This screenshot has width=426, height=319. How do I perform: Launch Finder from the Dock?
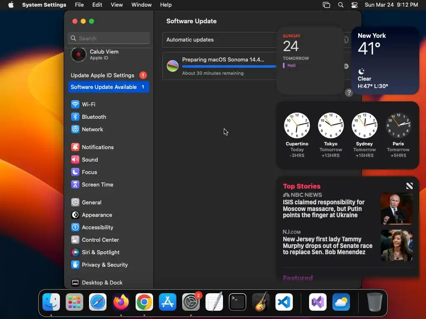[x=51, y=302]
